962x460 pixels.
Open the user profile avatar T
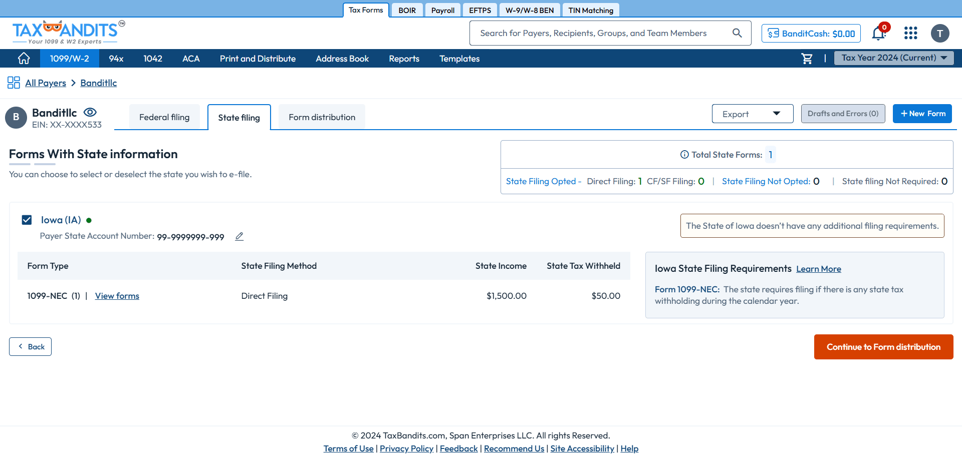tap(940, 33)
